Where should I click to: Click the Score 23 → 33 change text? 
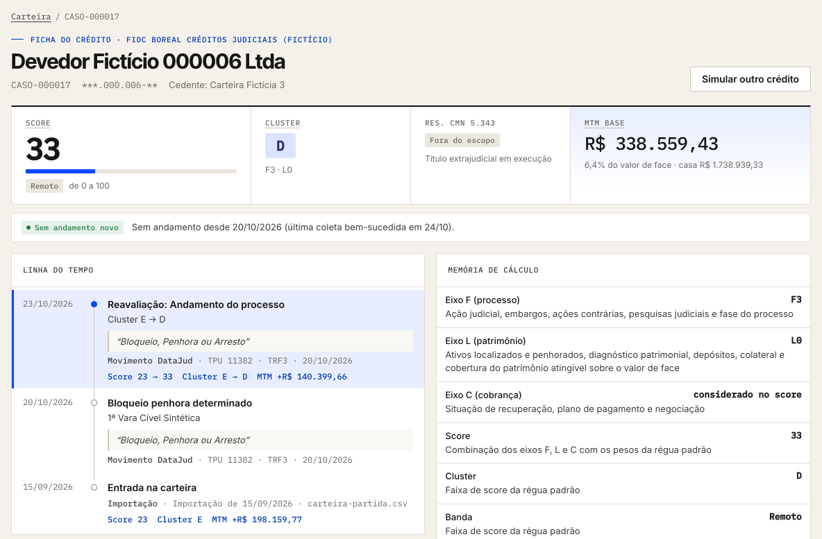pos(140,377)
